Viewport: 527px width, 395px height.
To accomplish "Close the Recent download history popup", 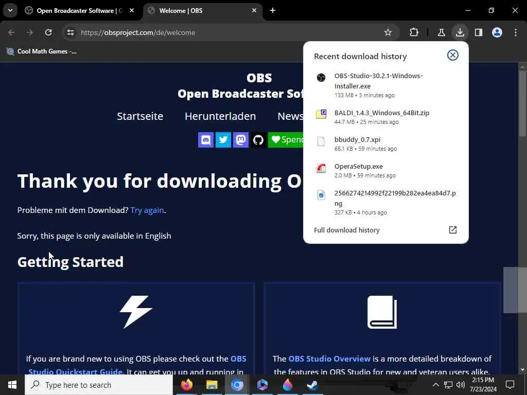I will coord(453,55).
